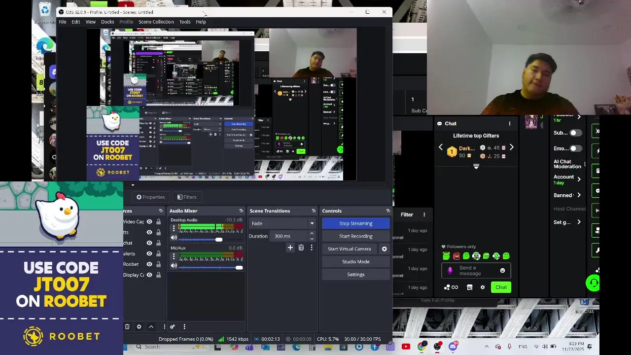Increase transition duration with up arrow
The height and width of the screenshot is (355, 631).
click(x=312, y=234)
